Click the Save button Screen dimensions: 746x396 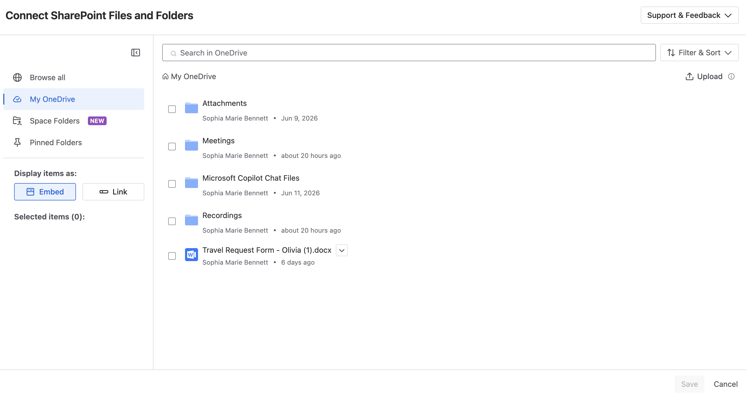tap(689, 384)
